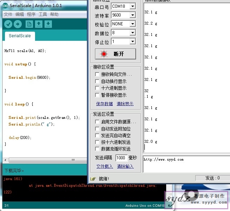This screenshot has width=230, height=211.
Task: Click the New sketch page icon
Action: click(29, 24)
